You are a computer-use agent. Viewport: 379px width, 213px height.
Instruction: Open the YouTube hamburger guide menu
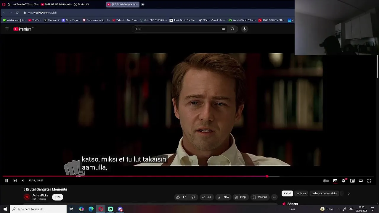(7, 29)
